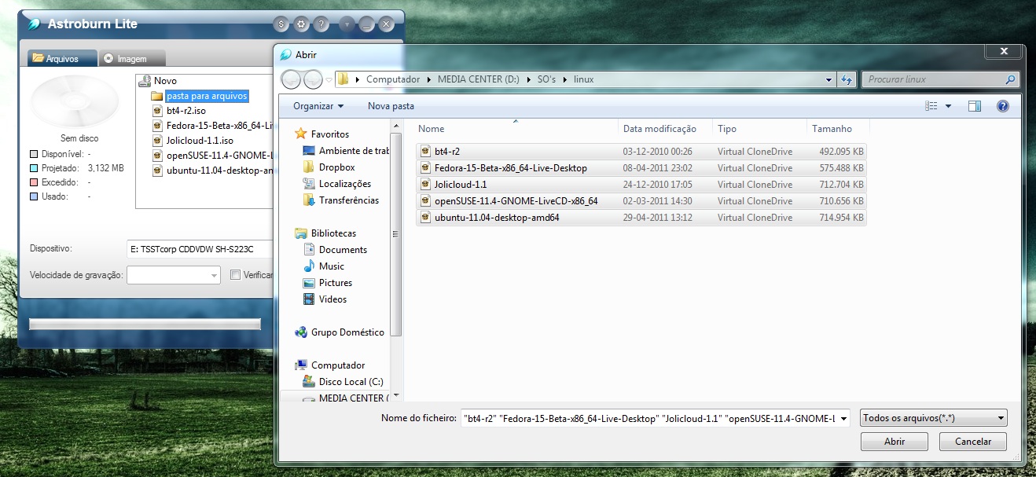
Task: Open Dropbox in the navigation pane
Action: tap(337, 167)
